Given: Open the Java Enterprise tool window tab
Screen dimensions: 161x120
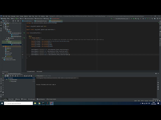Looking at the screenshot, I should (41, 99).
